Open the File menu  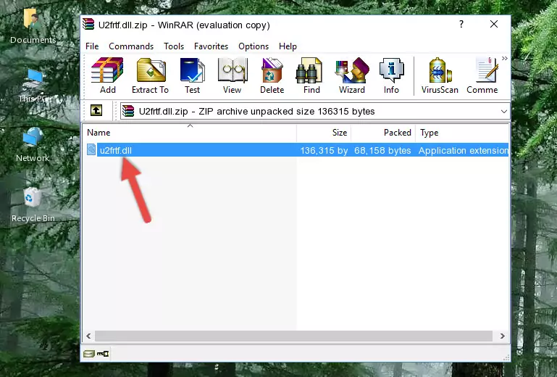[92, 46]
